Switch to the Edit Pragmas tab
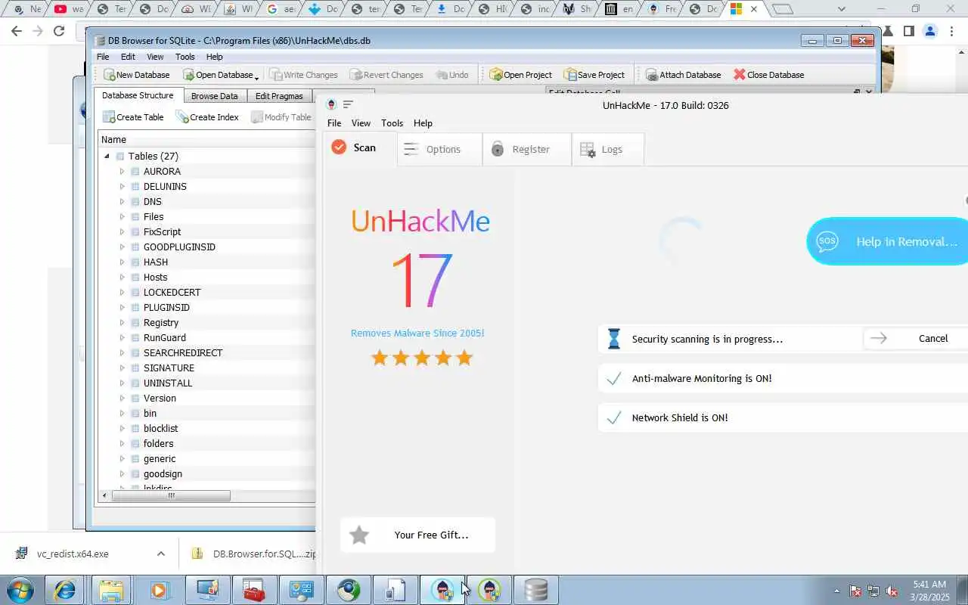The height and width of the screenshot is (605, 968). (279, 96)
